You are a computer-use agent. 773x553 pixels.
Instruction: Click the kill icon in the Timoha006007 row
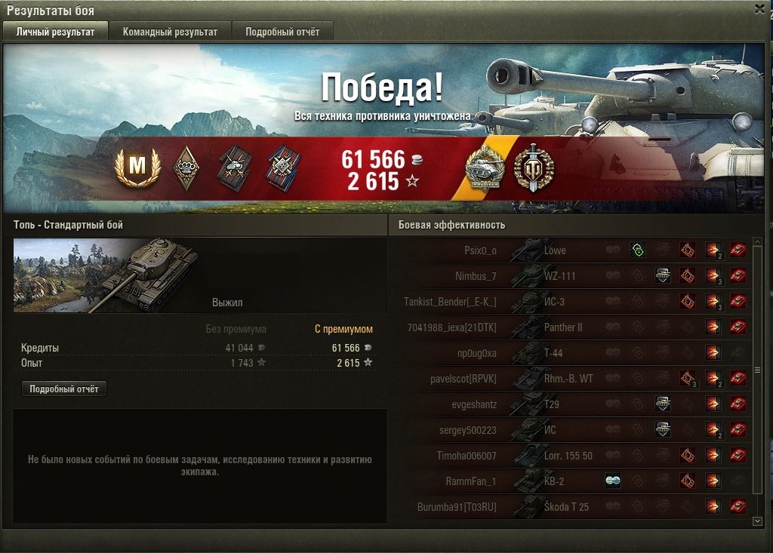(738, 455)
